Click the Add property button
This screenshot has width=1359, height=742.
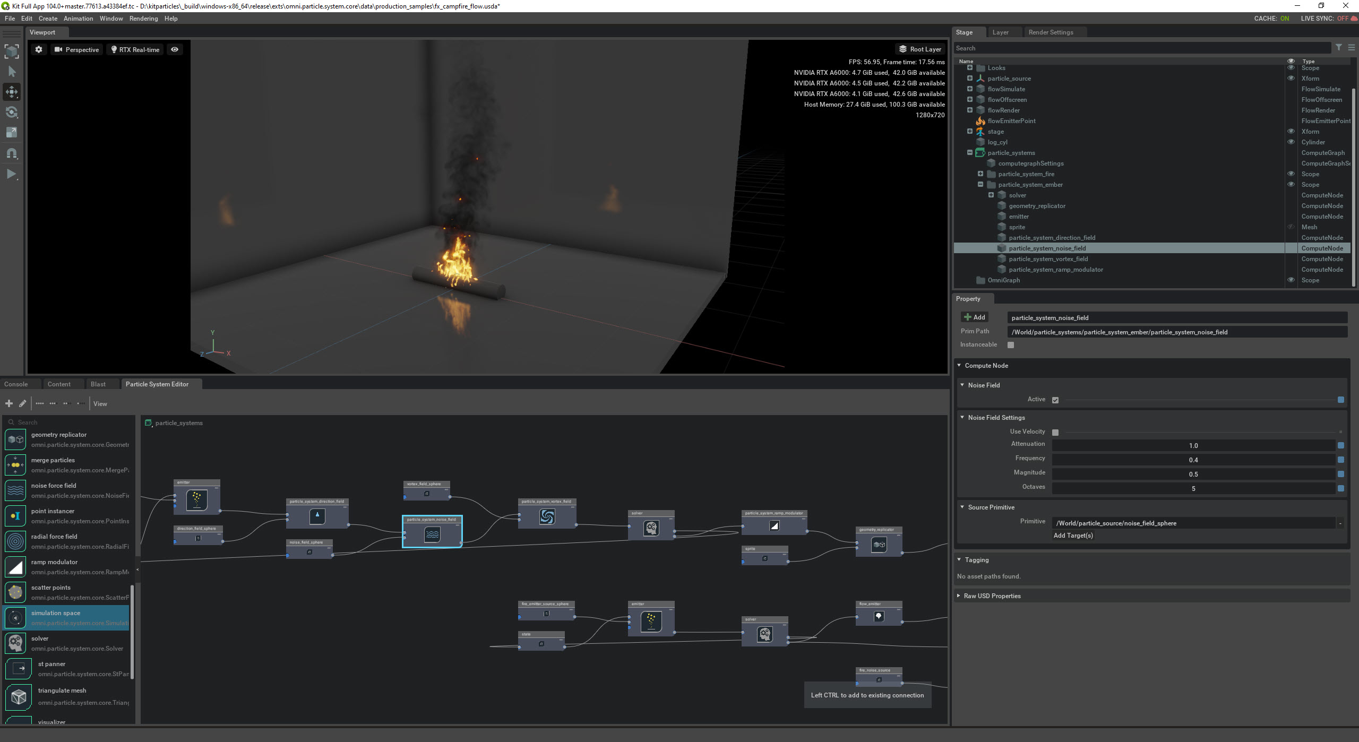pyautogui.click(x=975, y=317)
